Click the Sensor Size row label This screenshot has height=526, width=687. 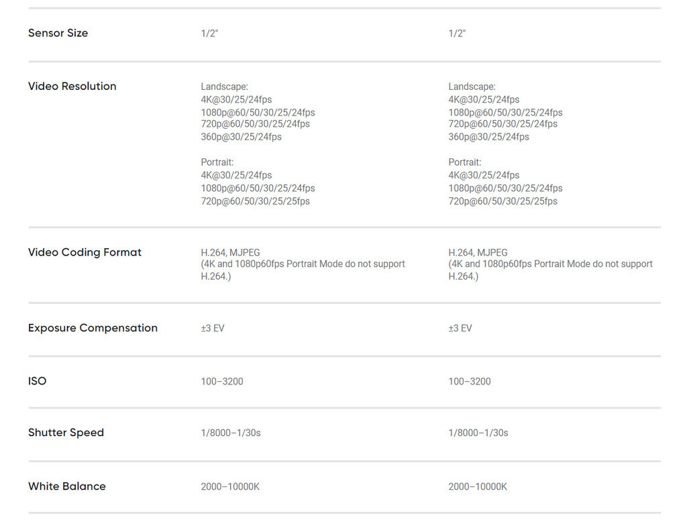tap(58, 33)
